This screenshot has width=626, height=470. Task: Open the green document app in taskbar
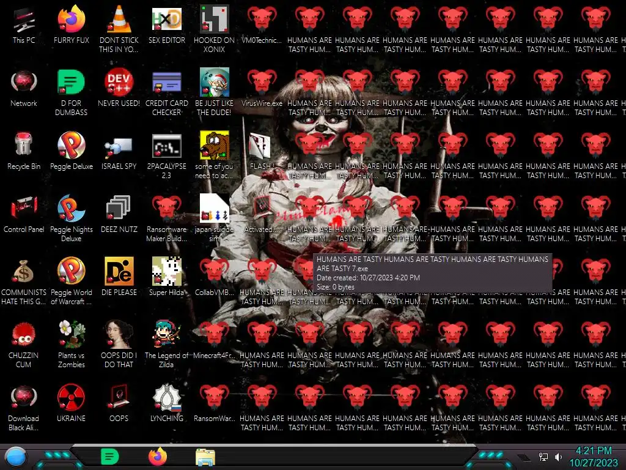click(109, 457)
